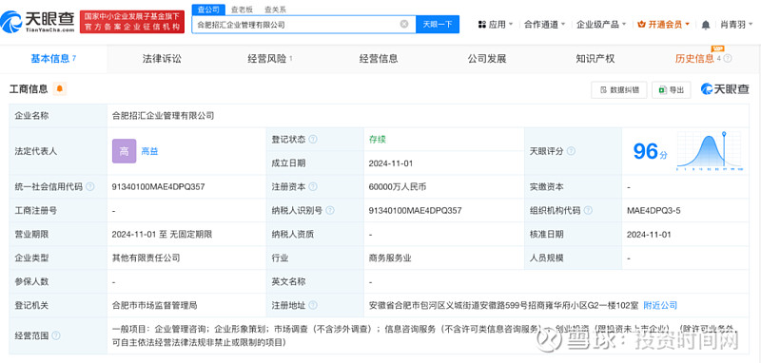Click the crown icon beside 开通会员

tap(641, 25)
